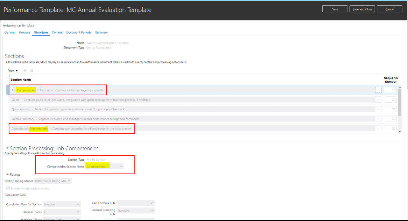Toggle Enable manual section rating checkbox

[x=7, y=188]
